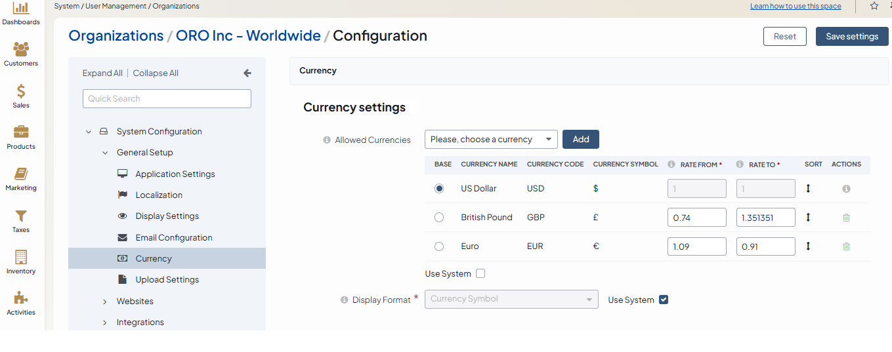
Task: Uncheck Use System for Display Format
Action: coord(664,300)
